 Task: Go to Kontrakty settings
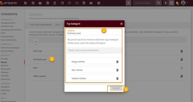(x=5, y=76)
